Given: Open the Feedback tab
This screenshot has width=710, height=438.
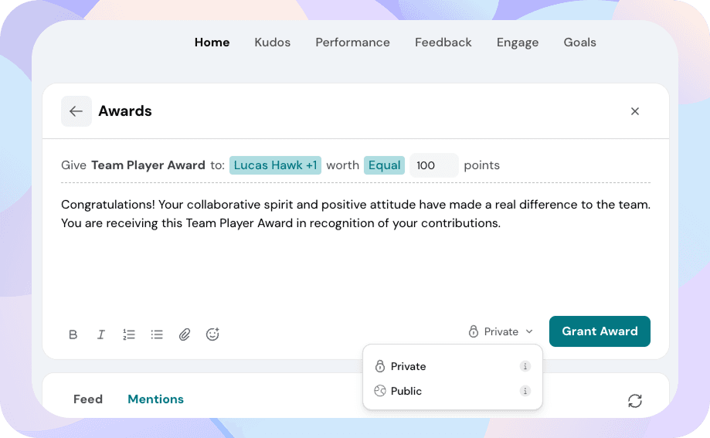Looking at the screenshot, I should (443, 42).
